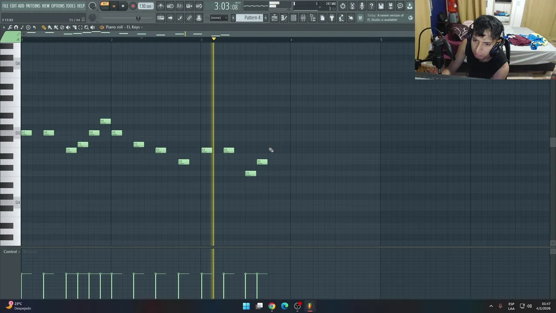Select the Playback speaker tool
Viewport: 556px width, 313px height.
(93, 27)
